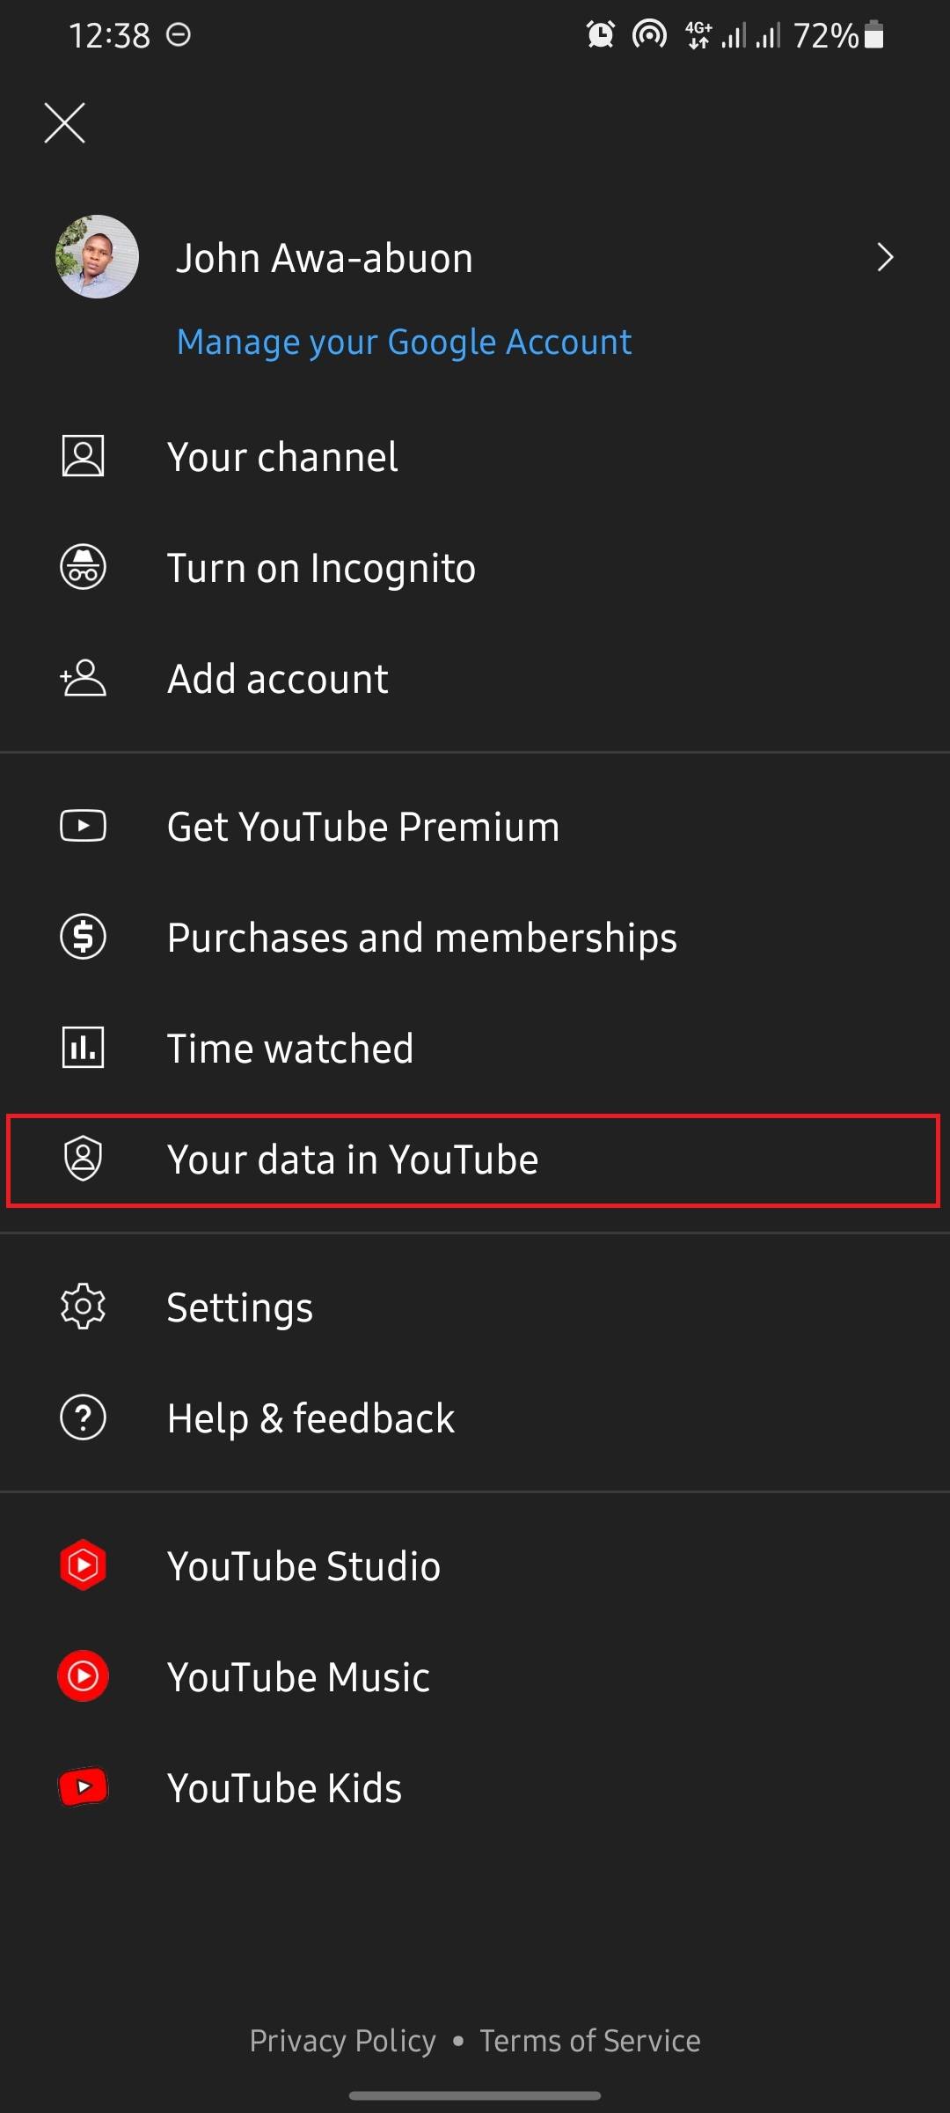This screenshot has width=950, height=2113.
Task: Tap the alarm clock status bar icon
Action: click(601, 35)
